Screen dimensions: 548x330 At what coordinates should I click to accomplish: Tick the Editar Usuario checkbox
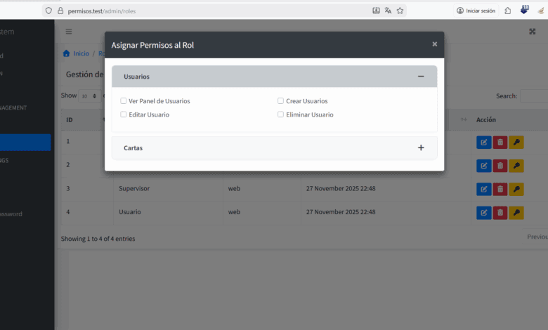[x=124, y=114]
